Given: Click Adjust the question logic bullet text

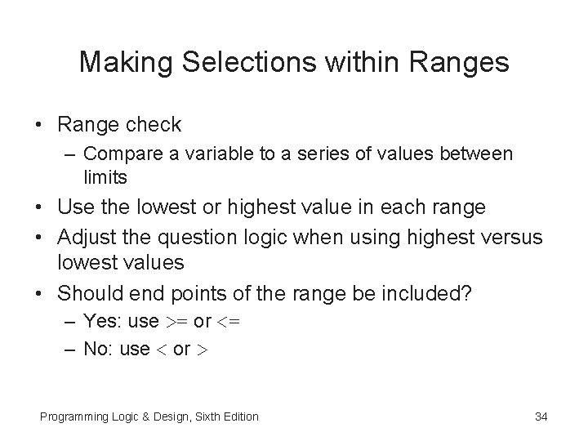Looking at the screenshot, I should [x=300, y=249].
